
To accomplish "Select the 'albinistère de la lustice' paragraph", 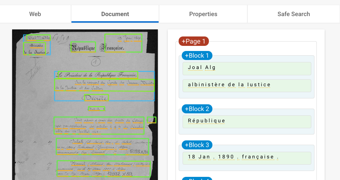I will point(247,85).
